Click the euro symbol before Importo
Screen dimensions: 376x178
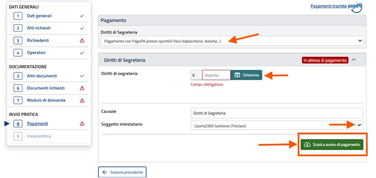(196, 75)
